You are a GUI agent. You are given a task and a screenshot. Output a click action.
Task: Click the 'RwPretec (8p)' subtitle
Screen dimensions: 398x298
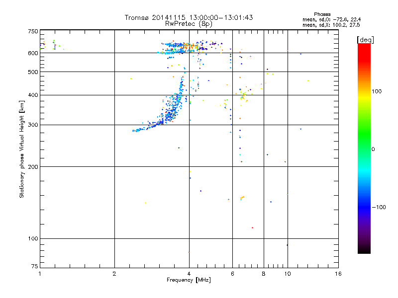[189, 24]
